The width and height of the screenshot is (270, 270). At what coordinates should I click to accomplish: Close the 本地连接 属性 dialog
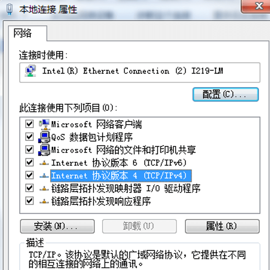[256, 7]
